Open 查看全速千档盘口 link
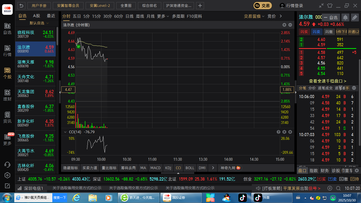Screen dimensions: 361x203 click(328, 81)
